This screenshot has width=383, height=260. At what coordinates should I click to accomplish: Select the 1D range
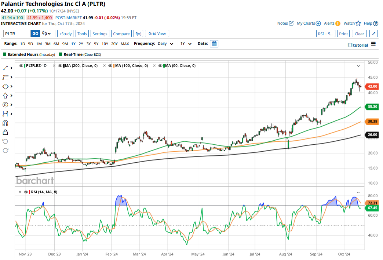click(x=22, y=44)
